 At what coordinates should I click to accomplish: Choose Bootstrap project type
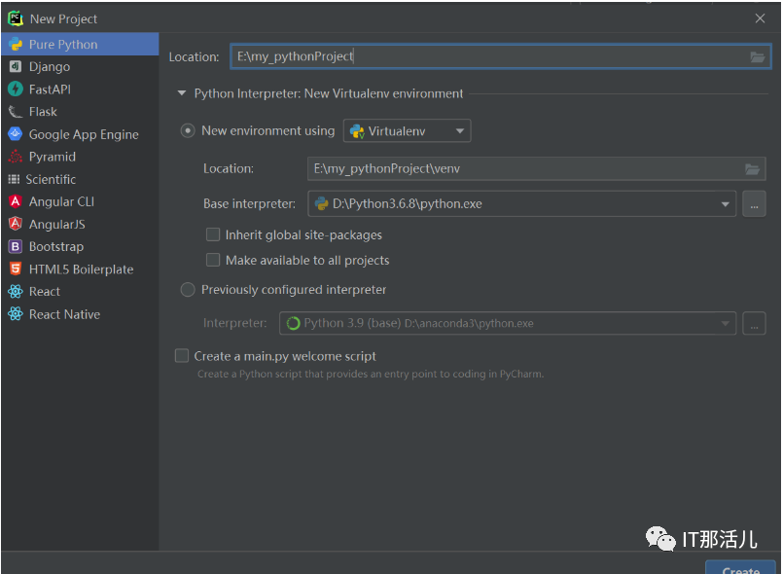(x=80, y=246)
